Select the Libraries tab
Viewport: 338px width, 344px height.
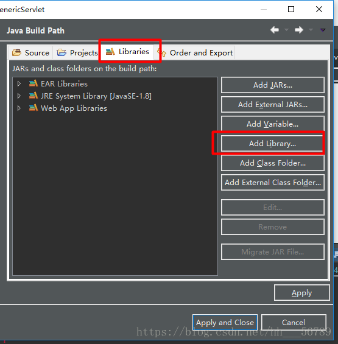(128, 52)
